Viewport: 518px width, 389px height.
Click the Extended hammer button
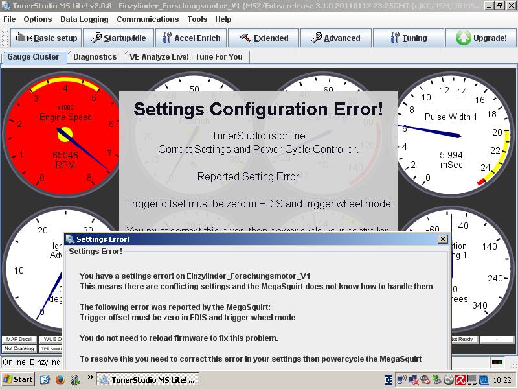tap(264, 38)
